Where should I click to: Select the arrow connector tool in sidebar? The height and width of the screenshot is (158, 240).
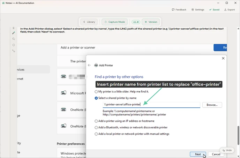[14, 51]
